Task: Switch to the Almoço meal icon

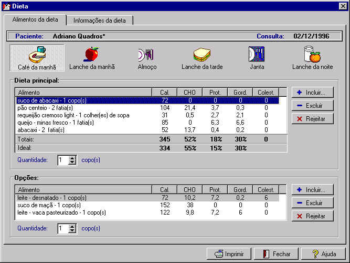Action: click(x=146, y=58)
